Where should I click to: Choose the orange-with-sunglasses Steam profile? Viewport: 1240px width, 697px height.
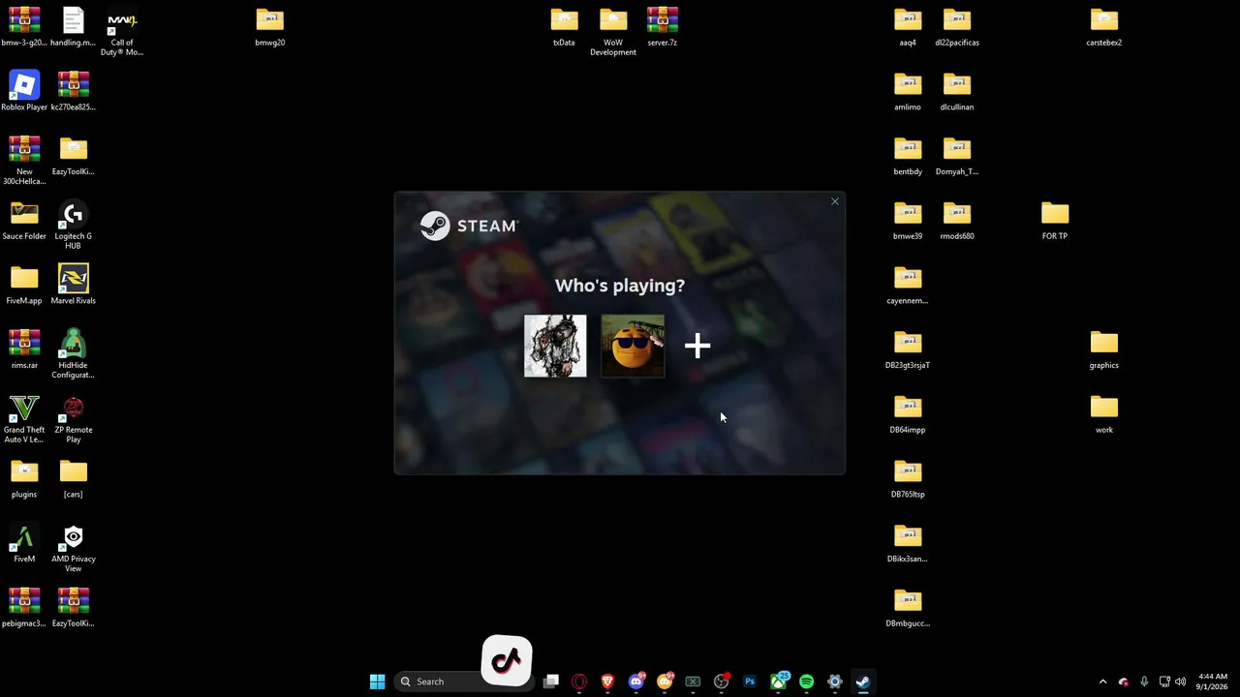click(x=633, y=346)
